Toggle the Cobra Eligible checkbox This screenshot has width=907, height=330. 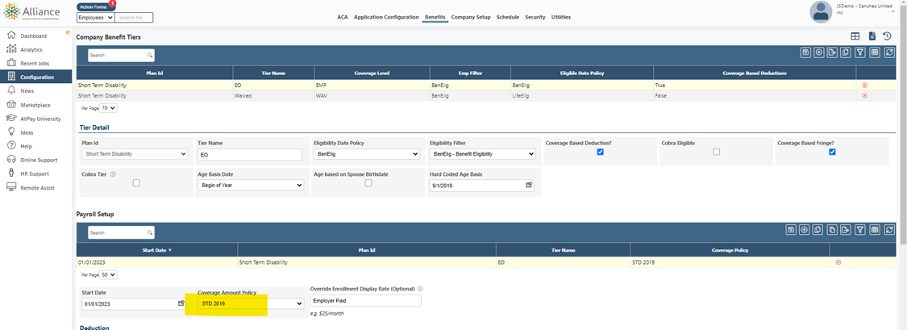(x=716, y=152)
